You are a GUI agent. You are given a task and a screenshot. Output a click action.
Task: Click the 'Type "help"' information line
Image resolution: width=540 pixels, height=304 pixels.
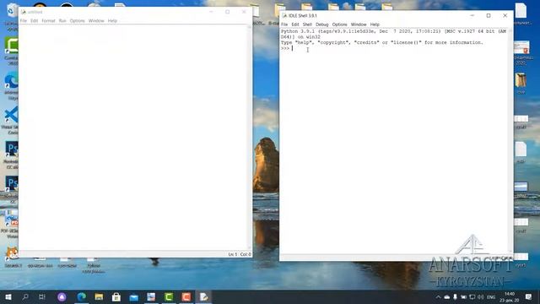tap(381, 43)
